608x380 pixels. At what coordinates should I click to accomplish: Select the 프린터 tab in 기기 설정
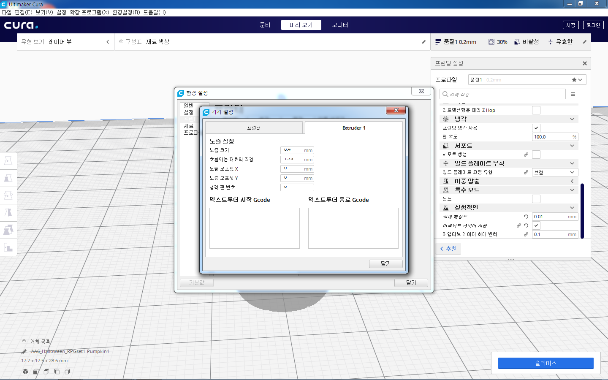254,128
